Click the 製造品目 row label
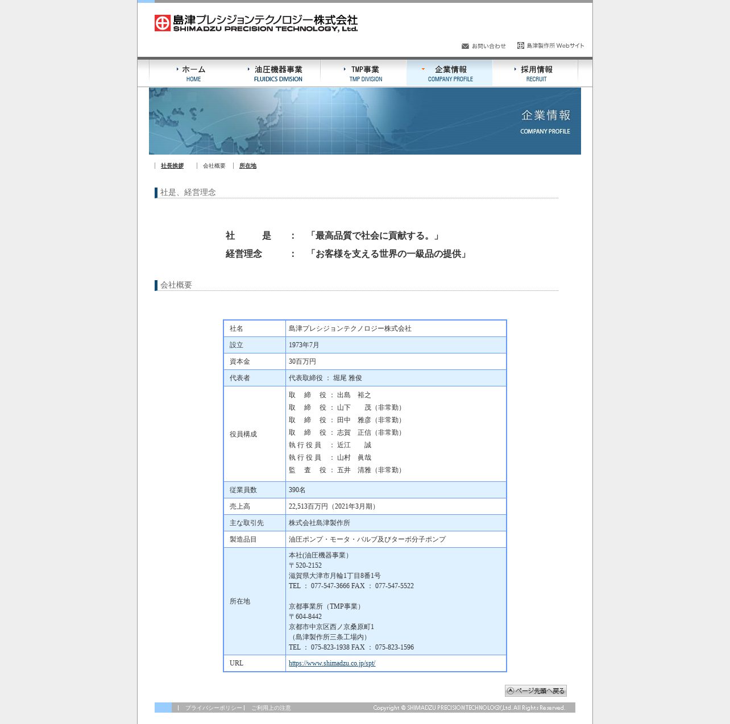 click(243, 539)
